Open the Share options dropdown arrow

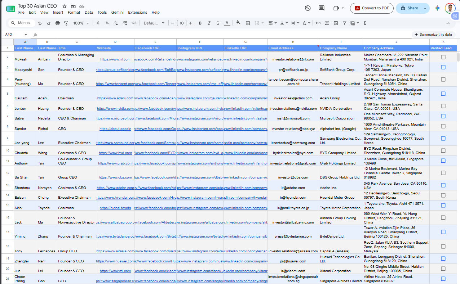425,8
